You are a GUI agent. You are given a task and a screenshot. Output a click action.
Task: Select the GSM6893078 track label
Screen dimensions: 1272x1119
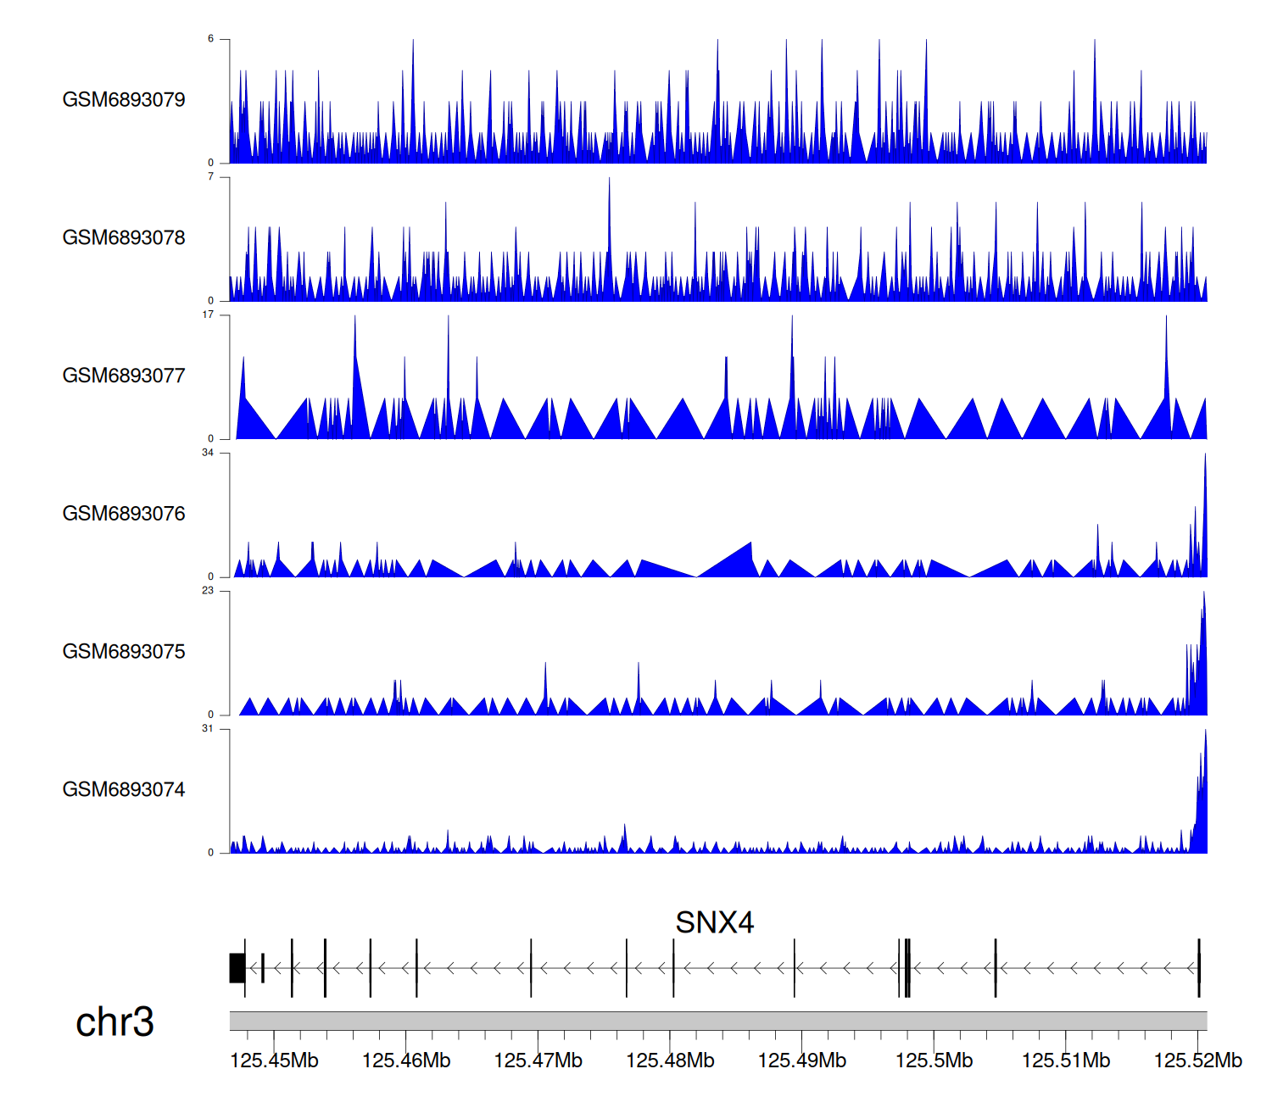click(x=124, y=238)
